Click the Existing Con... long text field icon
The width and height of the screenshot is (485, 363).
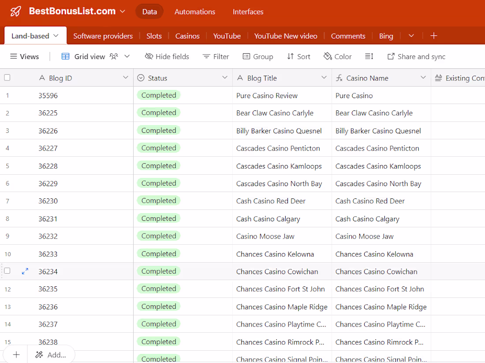pyautogui.click(x=438, y=78)
